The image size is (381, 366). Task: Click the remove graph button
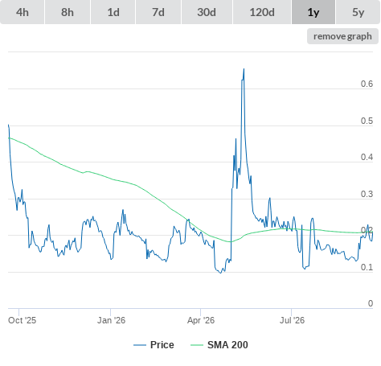coord(342,36)
